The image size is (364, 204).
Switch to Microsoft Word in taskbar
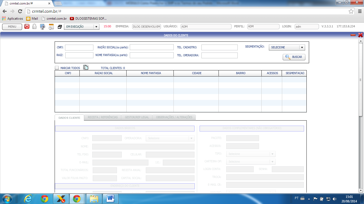click(110, 199)
